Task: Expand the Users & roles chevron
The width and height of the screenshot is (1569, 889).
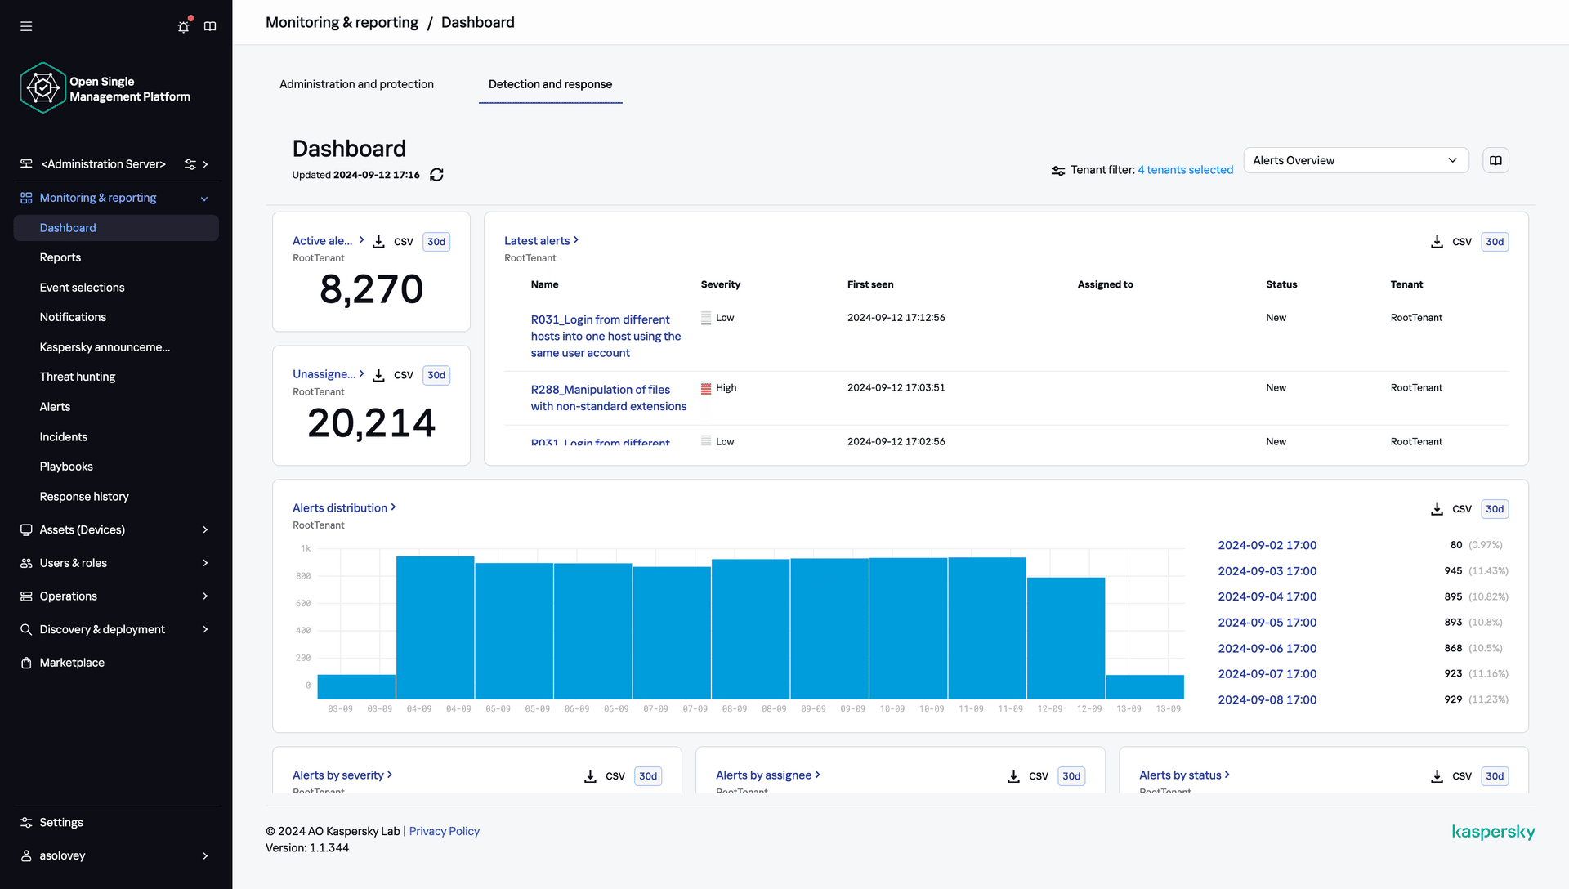Action: point(205,563)
